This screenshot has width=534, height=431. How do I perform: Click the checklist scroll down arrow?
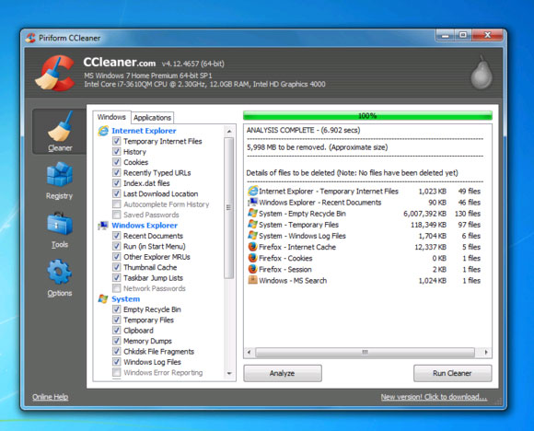[229, 373]
